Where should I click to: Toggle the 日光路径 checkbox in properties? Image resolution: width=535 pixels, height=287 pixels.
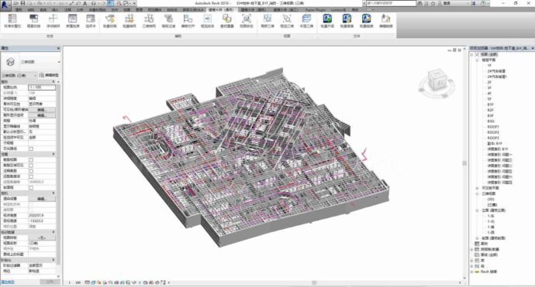pos(31,149)
